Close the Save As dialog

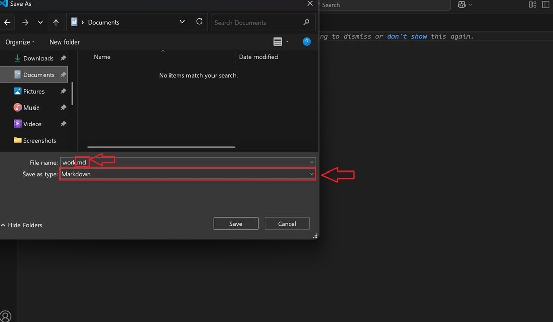pyautogui.click(x=310, y=4)
